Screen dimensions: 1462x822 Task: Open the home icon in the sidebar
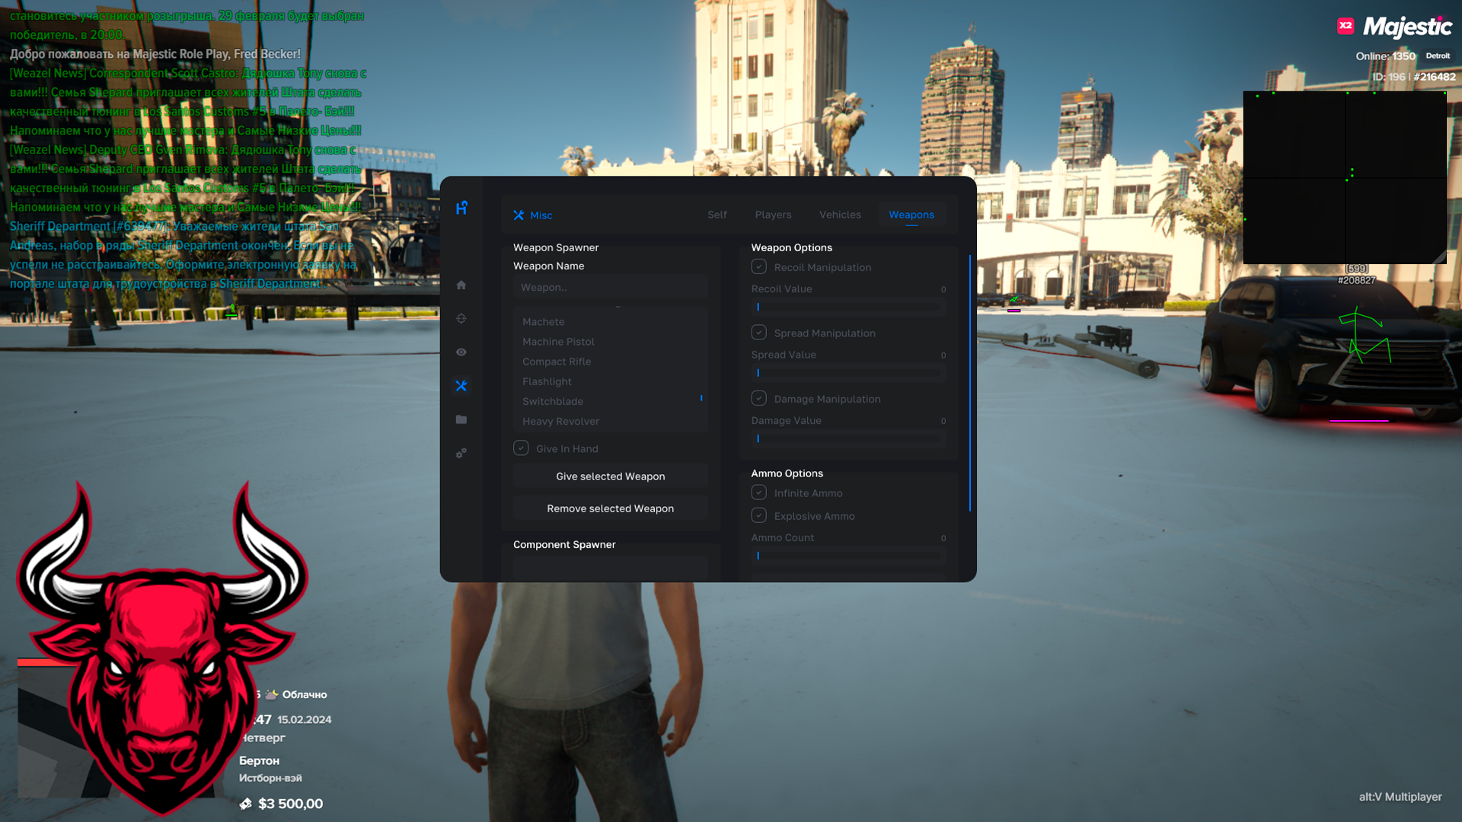click(461, 285)
